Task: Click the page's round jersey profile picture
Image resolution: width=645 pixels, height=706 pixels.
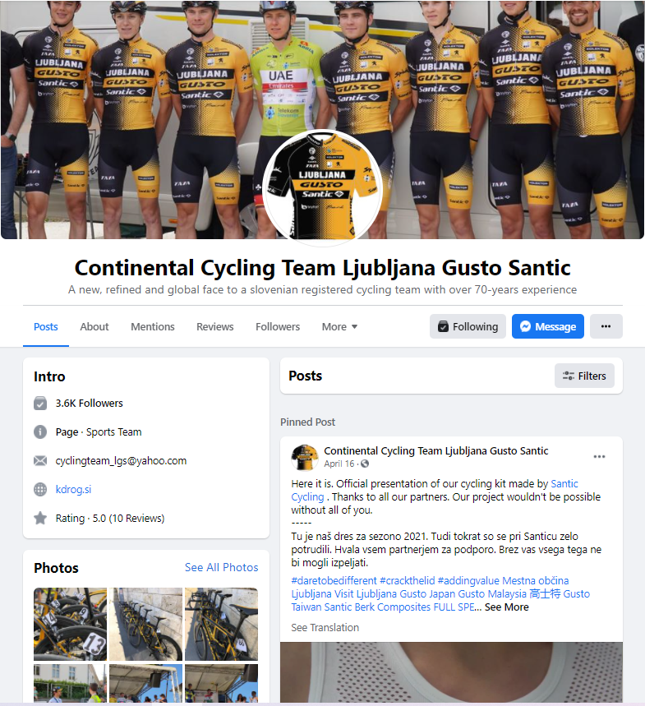Action: point(322,188)
